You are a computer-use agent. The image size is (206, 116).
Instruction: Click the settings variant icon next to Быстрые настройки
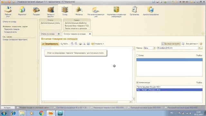[183, 44]
